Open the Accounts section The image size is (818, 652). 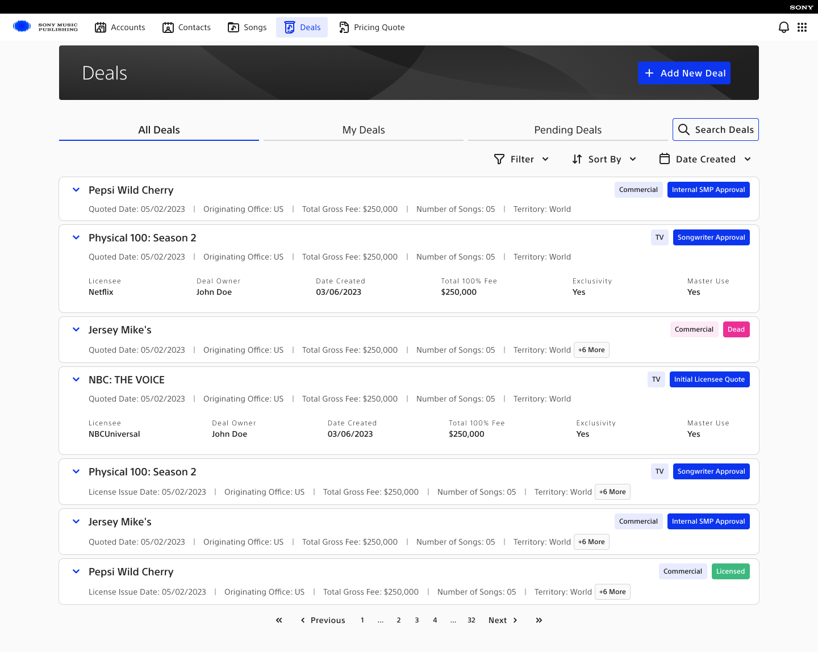(120, 27)
